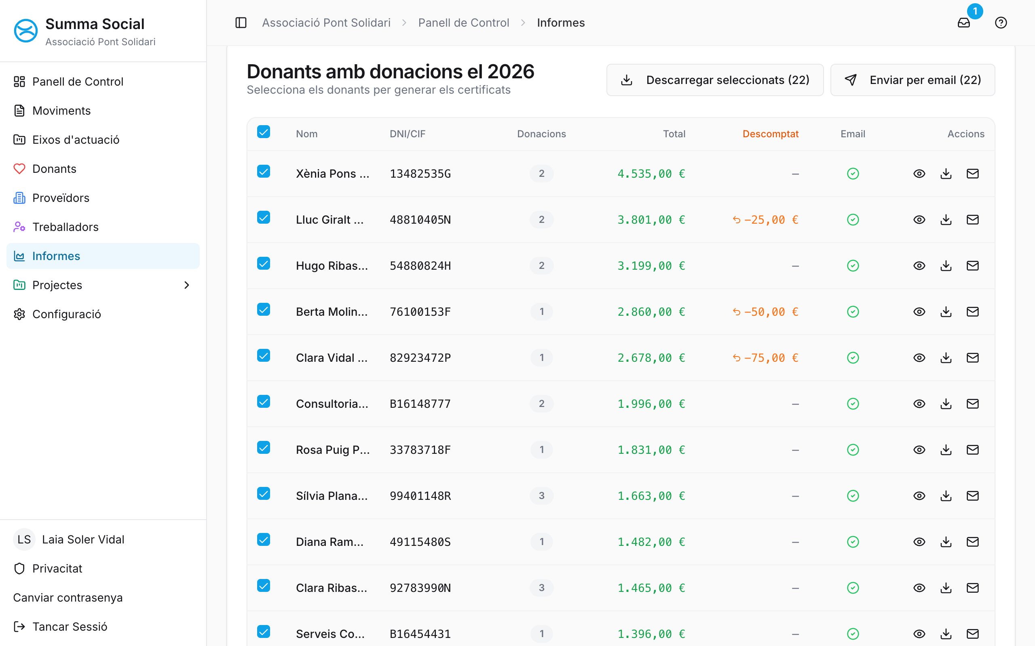
Task: Expand the Projectes submenu chevron
Action: (x=186, y=285)
